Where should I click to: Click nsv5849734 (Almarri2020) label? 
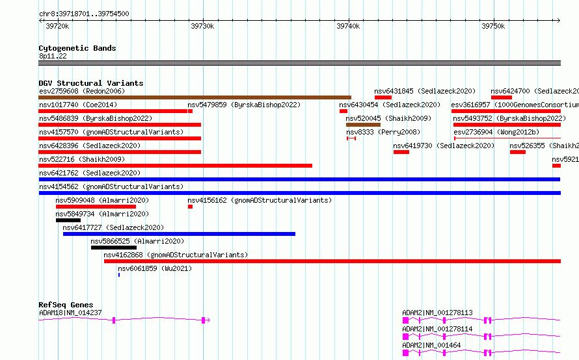[x=102, y=214]
